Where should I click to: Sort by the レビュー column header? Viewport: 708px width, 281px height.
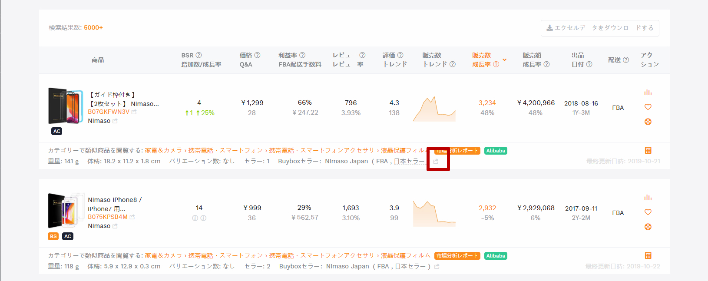point(345,55)
